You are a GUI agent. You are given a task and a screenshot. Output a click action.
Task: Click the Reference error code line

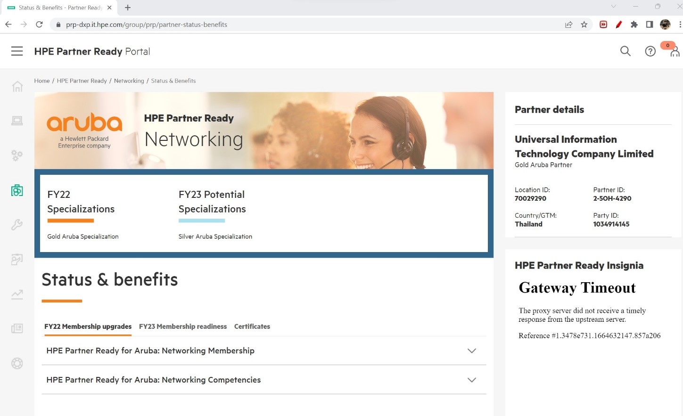click(x=590, y=335)
